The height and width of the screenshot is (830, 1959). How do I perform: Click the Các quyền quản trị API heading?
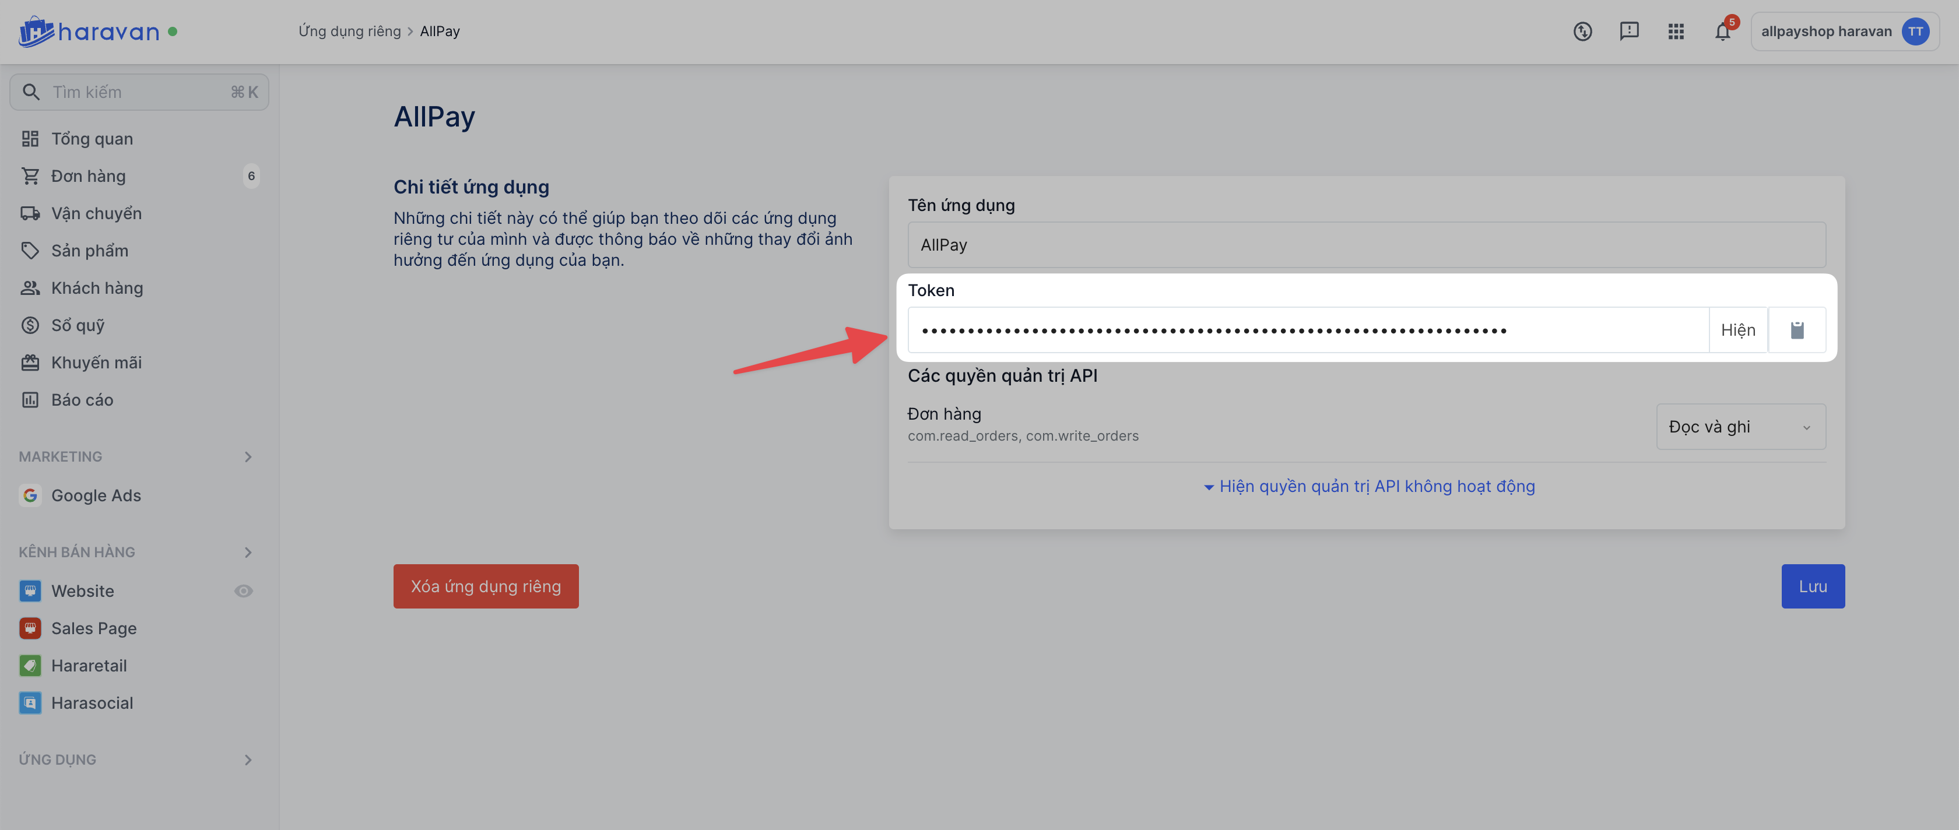coord(1002,375)
